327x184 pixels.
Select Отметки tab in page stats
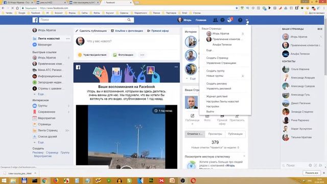195,134
